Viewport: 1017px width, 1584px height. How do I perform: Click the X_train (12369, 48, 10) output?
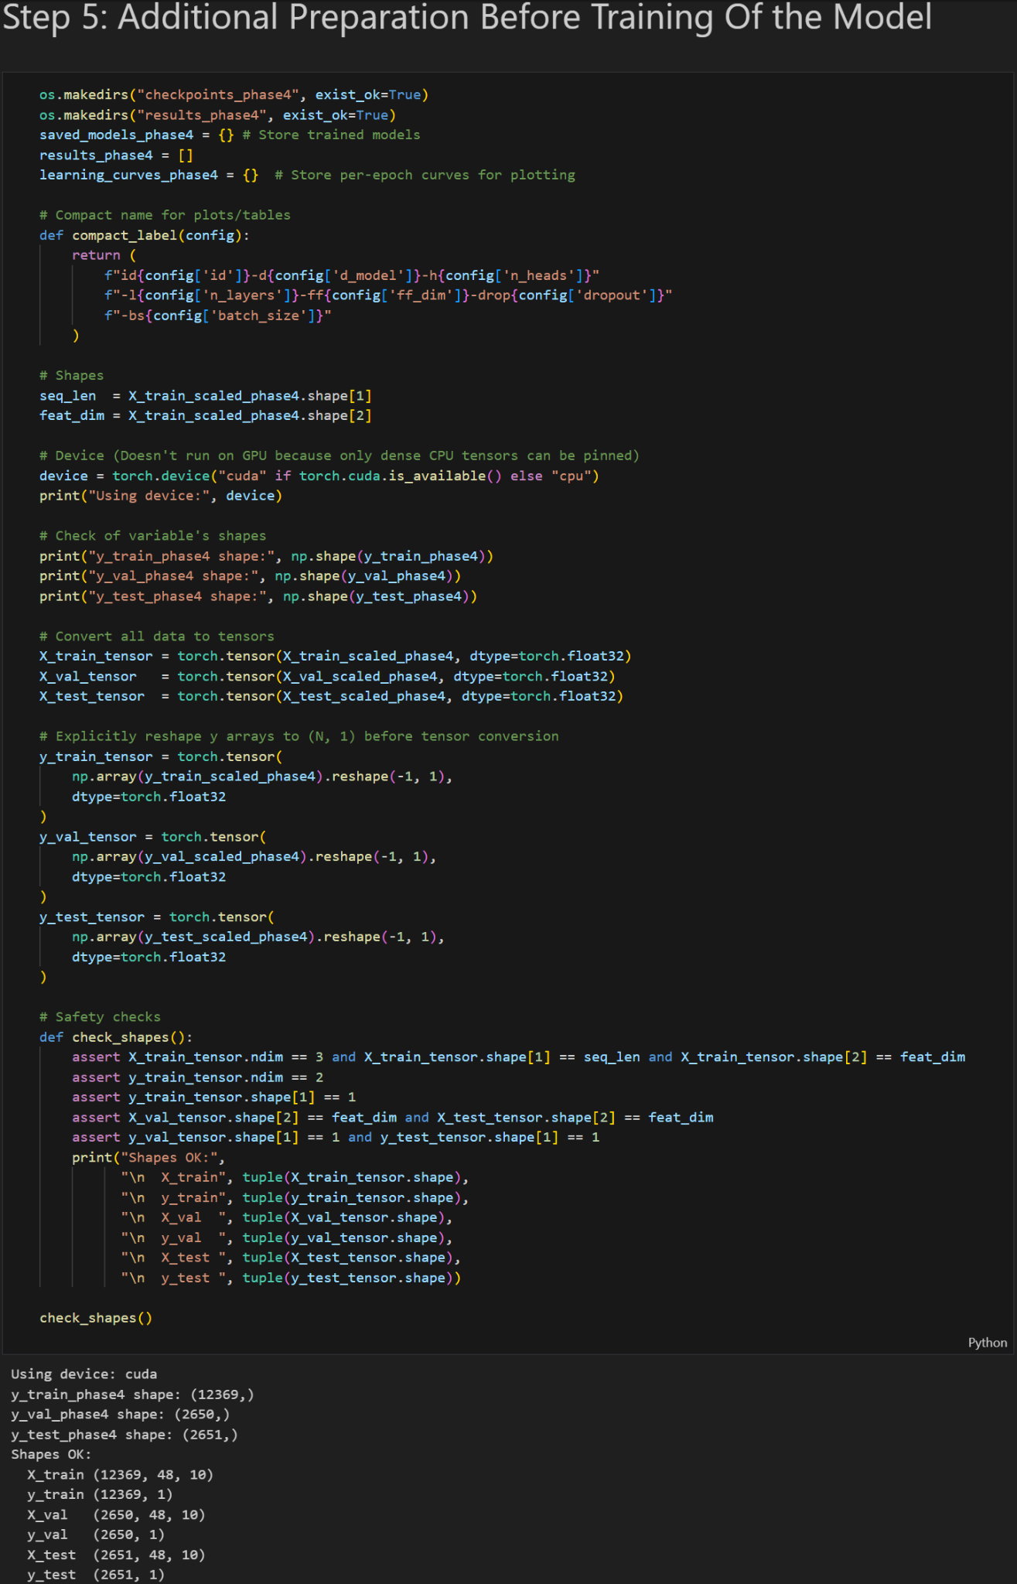tap(120, 1474)
